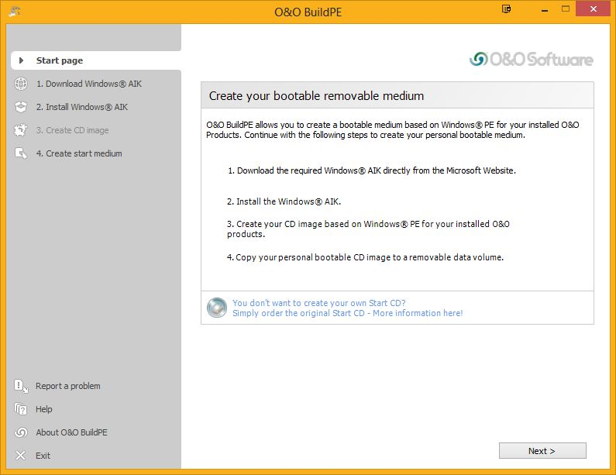The height and width of the screenshot is (475, 616).
Task: Click the application icon in the title bar
Action: click(15, 12)
